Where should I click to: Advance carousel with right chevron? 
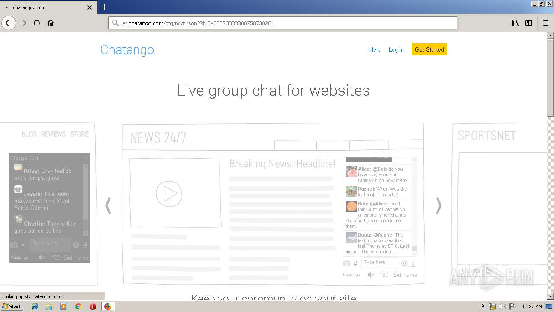(438, 205)
